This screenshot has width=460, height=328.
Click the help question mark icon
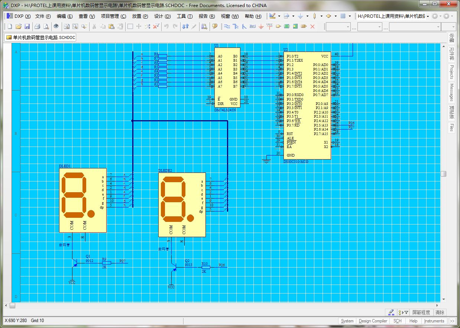pos(215,26)
